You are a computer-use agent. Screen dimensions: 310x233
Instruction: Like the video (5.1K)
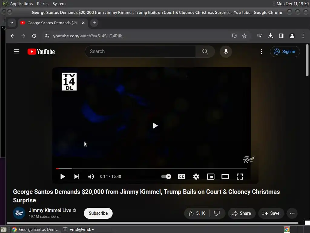196,213
